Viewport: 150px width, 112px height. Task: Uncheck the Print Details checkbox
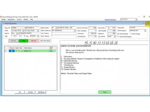[118, 34]
